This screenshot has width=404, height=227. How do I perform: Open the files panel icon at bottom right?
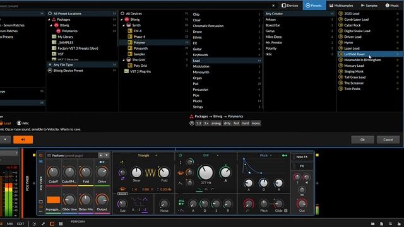(381, 224)
